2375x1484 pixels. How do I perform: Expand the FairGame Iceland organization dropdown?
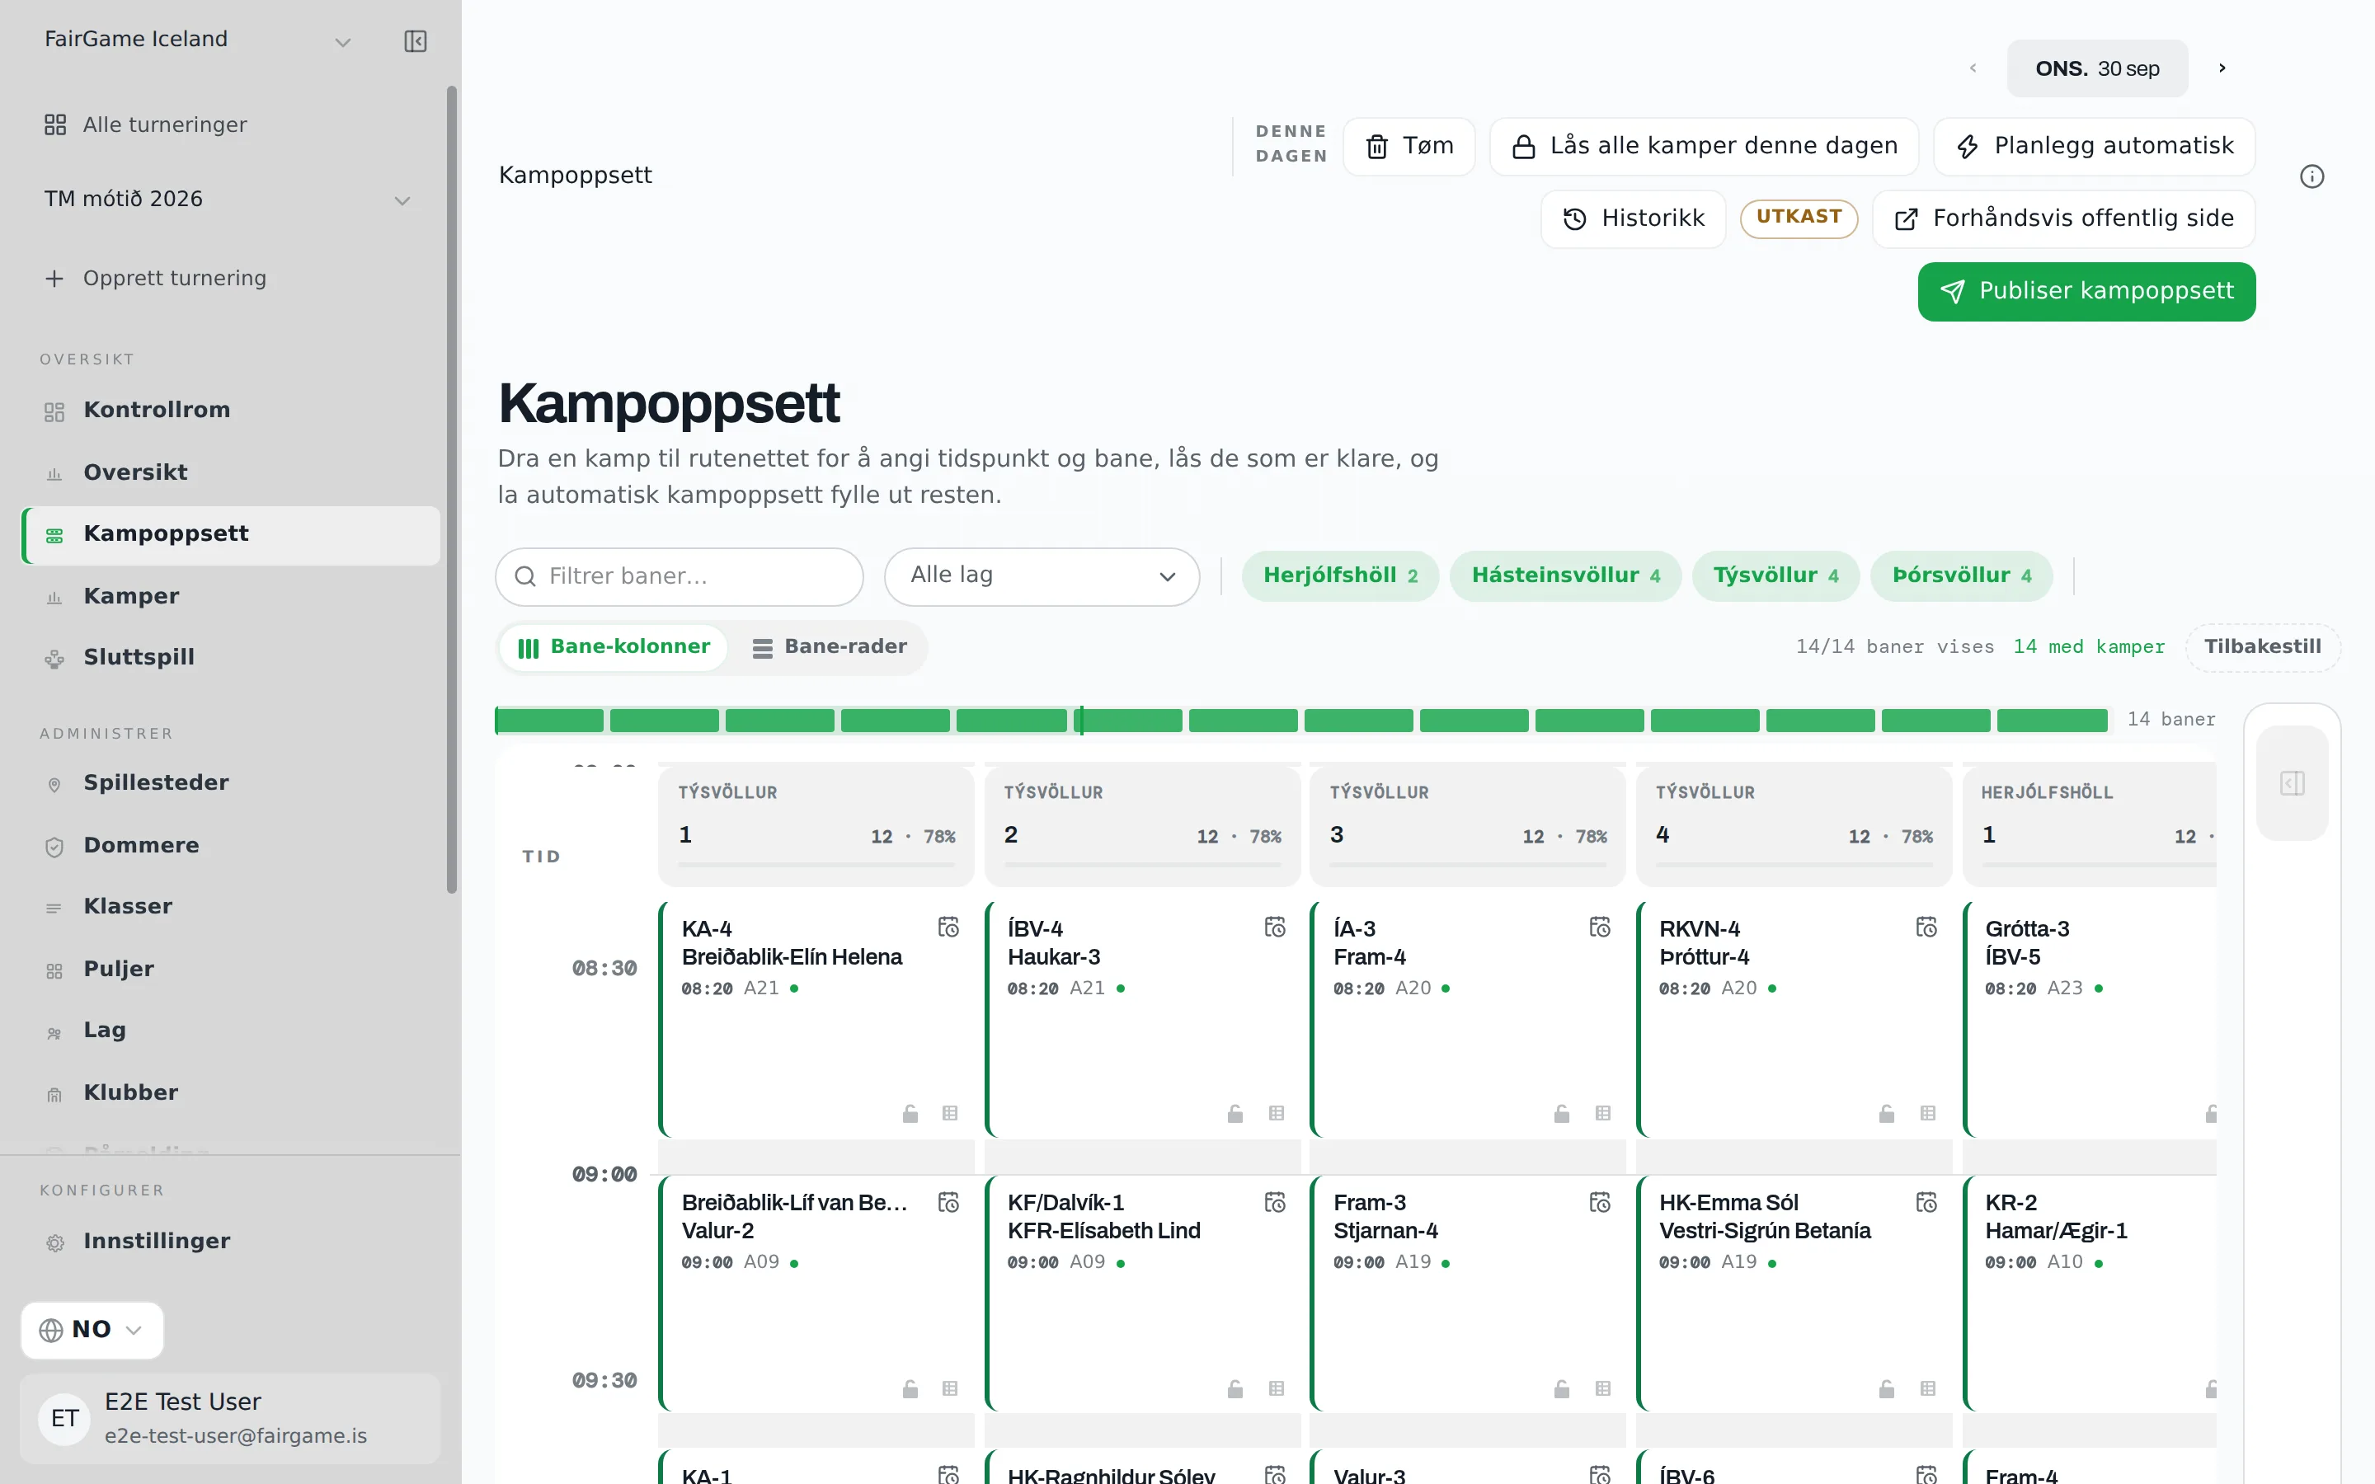tap(197, 40)
